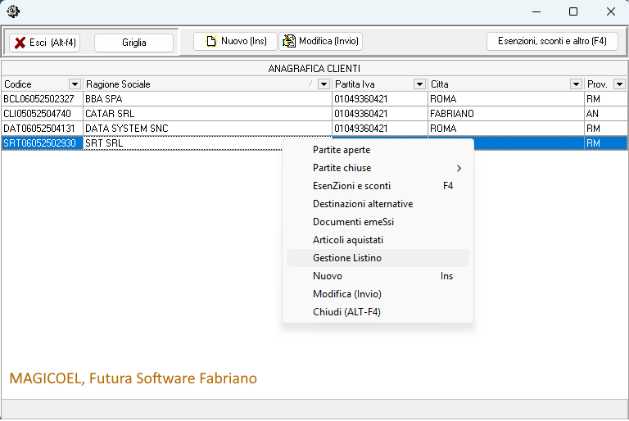Click the new document icon on Nuovo
Screen dimensions: 629x421
211,41
